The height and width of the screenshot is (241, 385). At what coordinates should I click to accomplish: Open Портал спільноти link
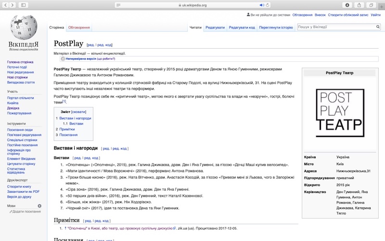20,98
